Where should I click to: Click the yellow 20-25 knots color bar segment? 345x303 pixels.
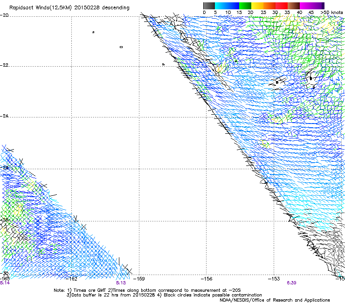tap(257, 6)
